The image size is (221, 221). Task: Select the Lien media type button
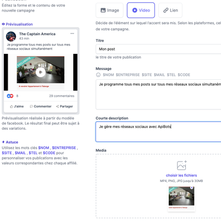point(170,10)
